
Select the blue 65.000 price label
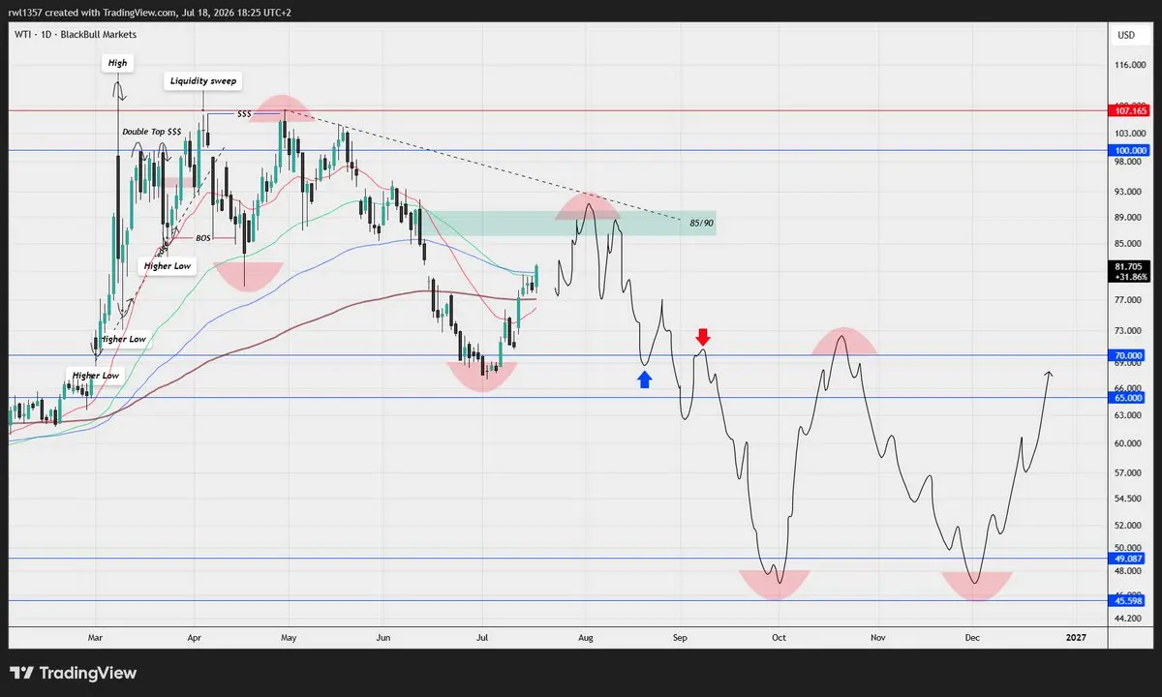1128,397
